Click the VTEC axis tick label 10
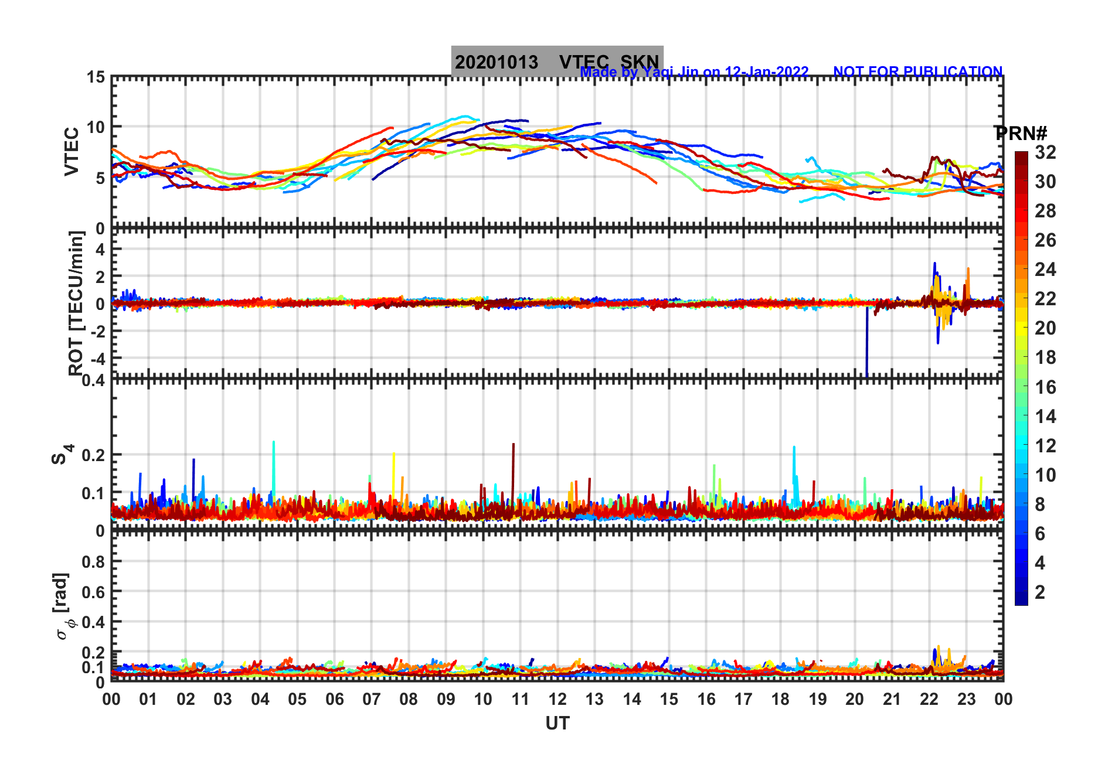 (x=96, y=127)
